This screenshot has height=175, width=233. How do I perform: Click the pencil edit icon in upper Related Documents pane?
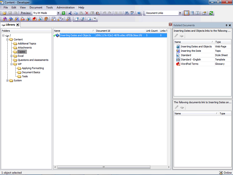click(x=176, y=36)
